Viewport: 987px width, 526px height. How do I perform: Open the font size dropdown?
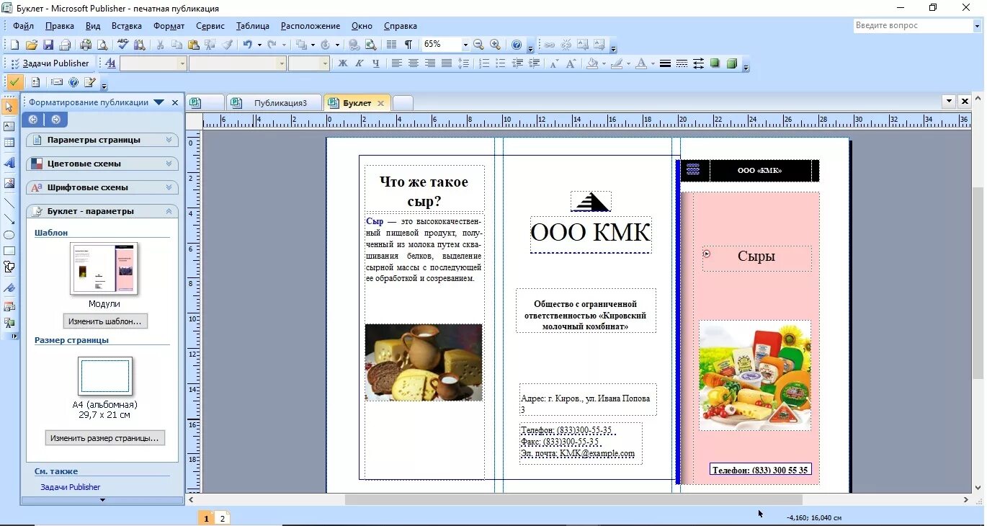pyautogui.click(x=326, y=63)
